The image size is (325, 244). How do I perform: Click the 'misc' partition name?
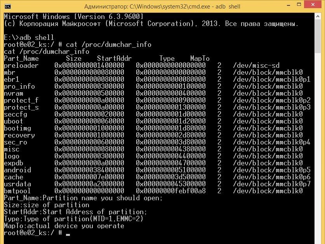(12, 149)
